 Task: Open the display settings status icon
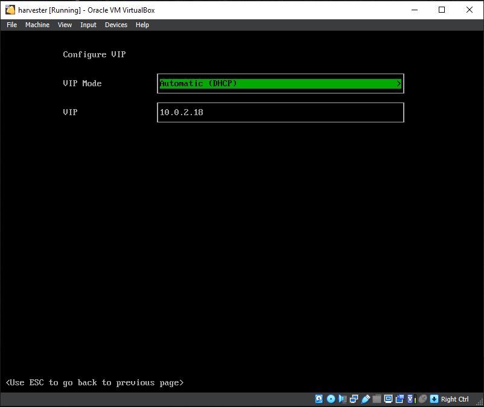pos(387,399)
